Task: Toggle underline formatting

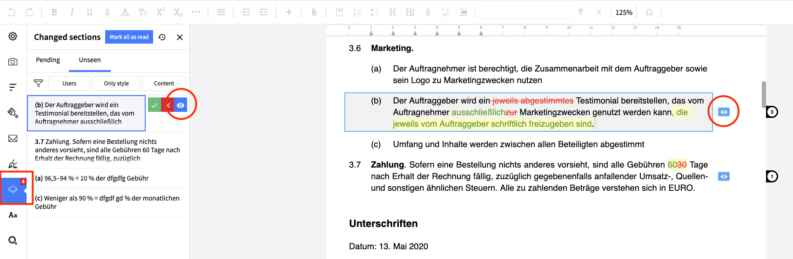Action: tap(89, 12)
